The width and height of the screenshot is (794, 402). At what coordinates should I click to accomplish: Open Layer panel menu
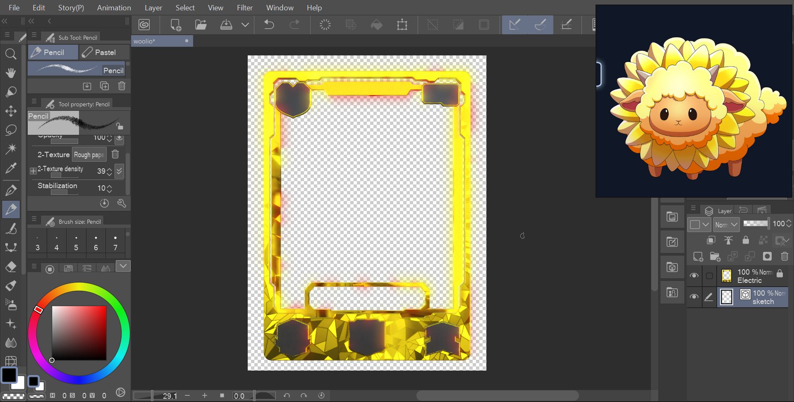point(694,208)
